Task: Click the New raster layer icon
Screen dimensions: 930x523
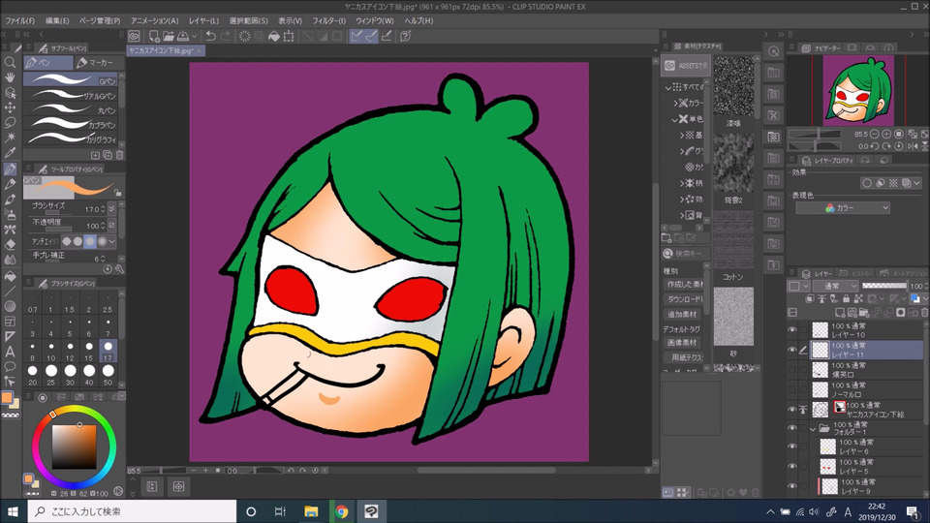Action: coord(840,313)
